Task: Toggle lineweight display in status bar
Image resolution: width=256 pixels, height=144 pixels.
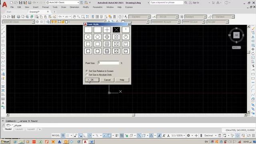Action: pos(117,136)
